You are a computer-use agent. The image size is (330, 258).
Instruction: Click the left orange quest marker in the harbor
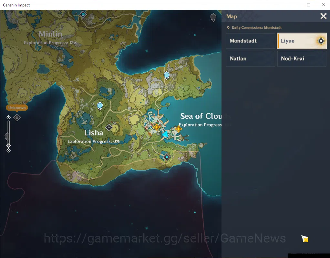(x=157, y=127)
